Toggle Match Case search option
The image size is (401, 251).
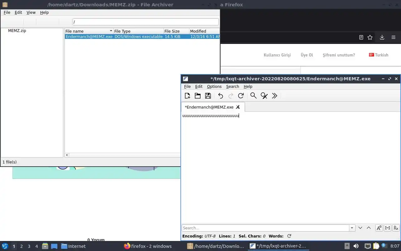379,228
